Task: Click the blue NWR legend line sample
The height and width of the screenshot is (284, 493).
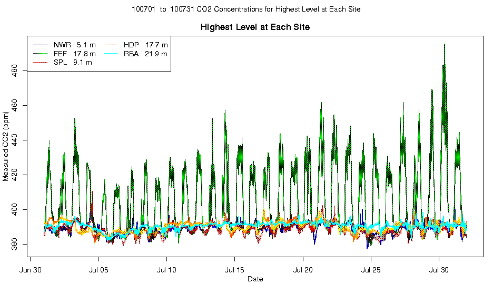Action: (x=40, y=45)
